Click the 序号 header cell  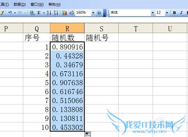(36, 38)
